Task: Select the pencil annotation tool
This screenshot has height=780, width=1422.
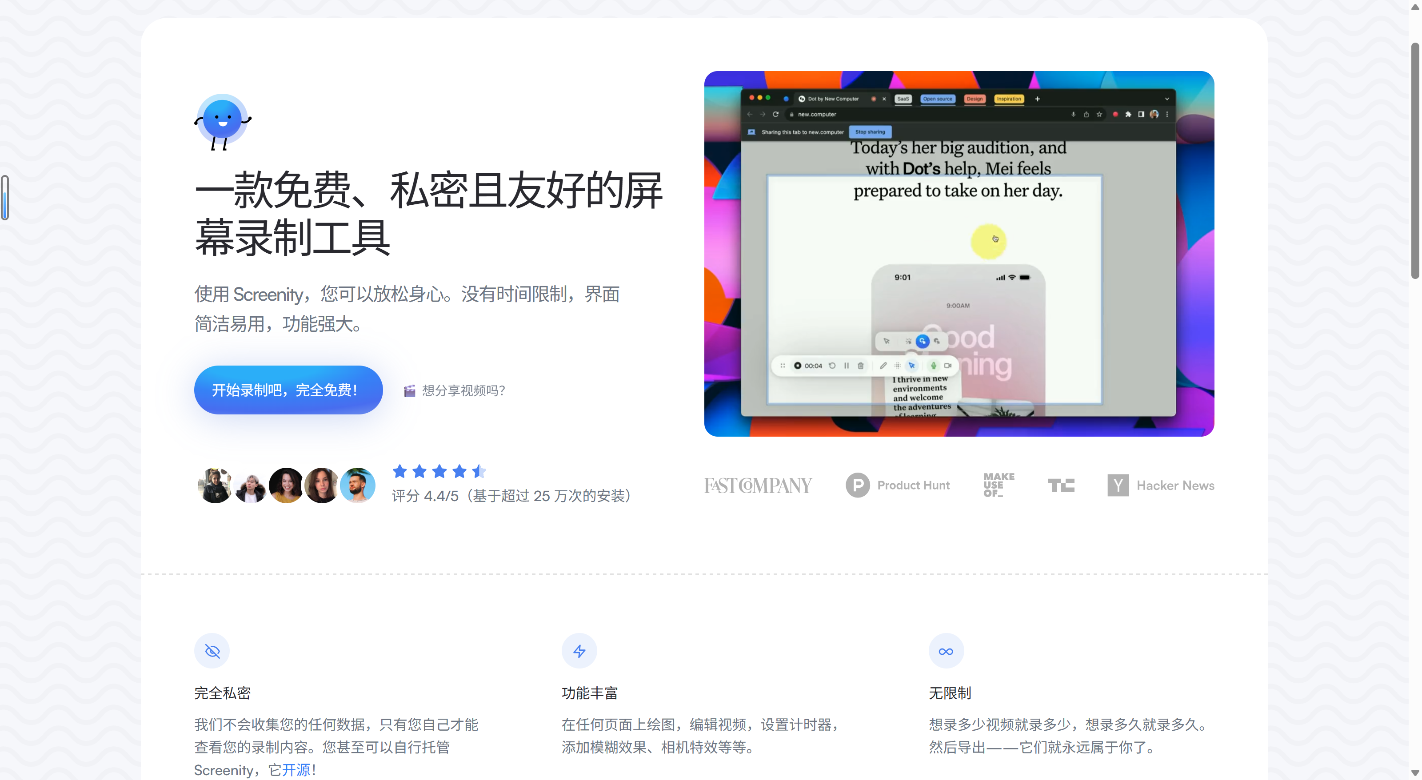Action: (883, 366)
